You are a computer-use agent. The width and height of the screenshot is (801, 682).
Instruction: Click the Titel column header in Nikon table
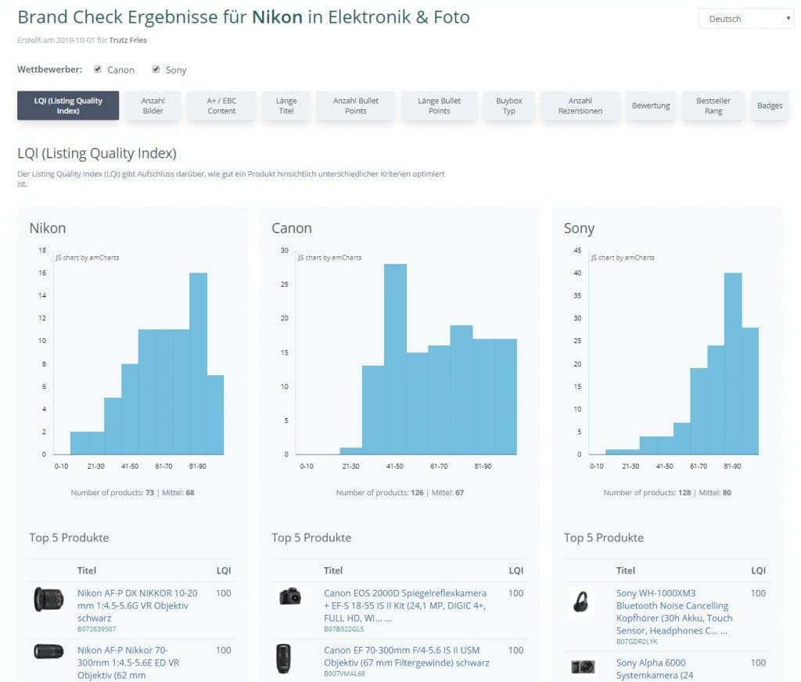coord(86,570)
